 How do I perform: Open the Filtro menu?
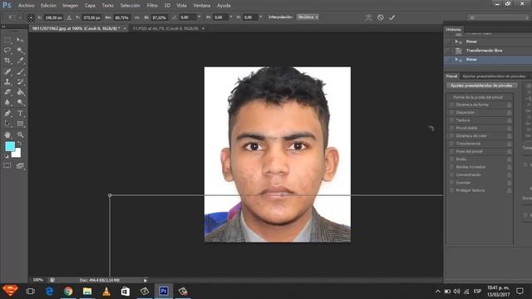(152, 6)
